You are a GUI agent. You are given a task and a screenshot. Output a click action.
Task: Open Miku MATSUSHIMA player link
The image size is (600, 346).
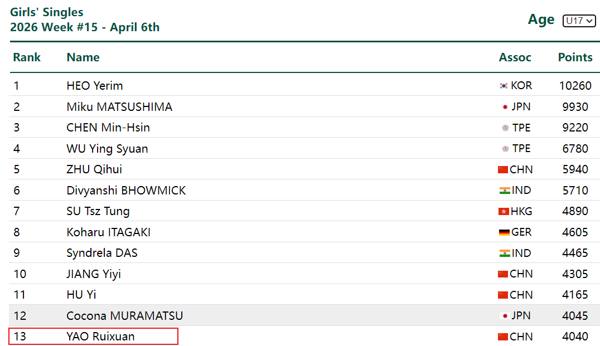click(119, 107)
